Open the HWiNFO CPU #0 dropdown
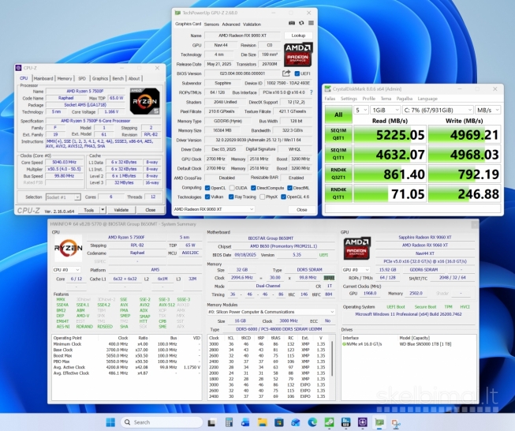Viewport: 515px width, 431px height. coord(66,270)
